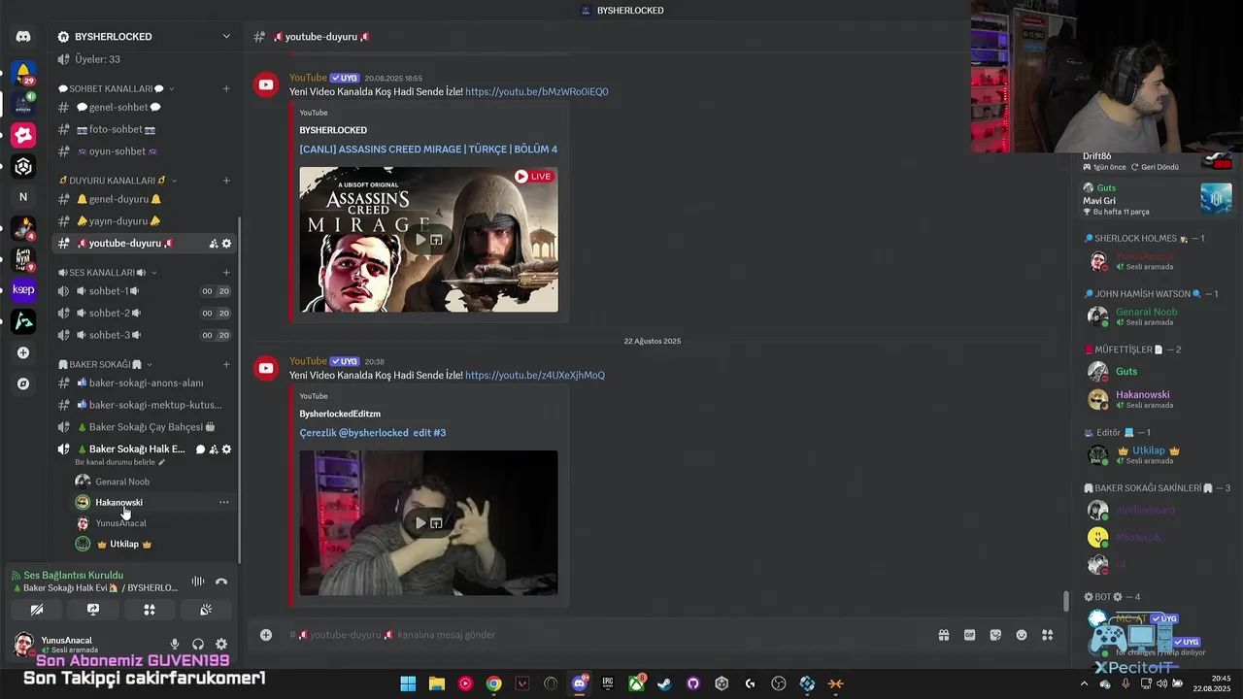
Task: Click Add a Server plus icon
Action: [23, 352]
